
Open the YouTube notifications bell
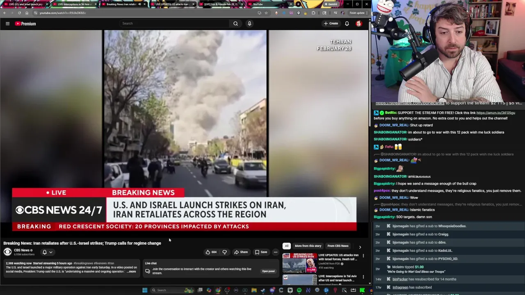pos(347,24)
